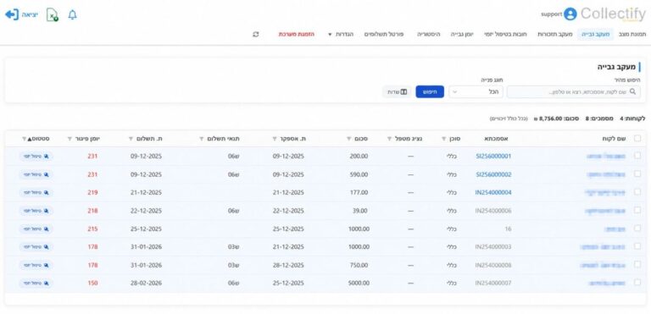This screenshot has height=314, width=651.
Task: Click in the quick search input field
Action: (x=573, y=91)
